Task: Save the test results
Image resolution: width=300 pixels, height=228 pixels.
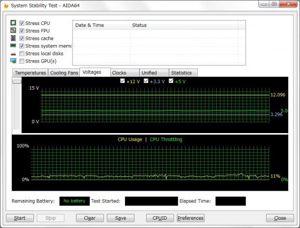Action: point(121,218)
